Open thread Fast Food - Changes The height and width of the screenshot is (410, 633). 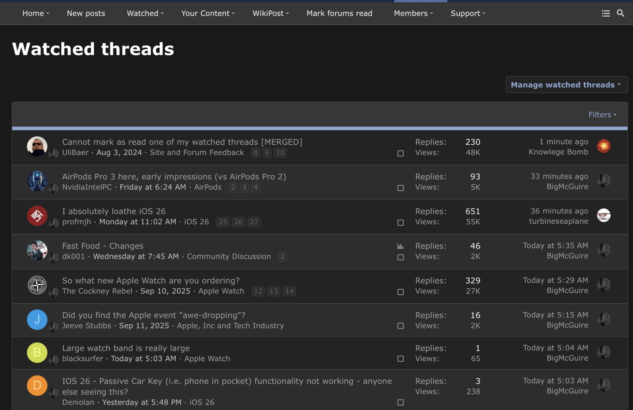(x=103, y=246)
